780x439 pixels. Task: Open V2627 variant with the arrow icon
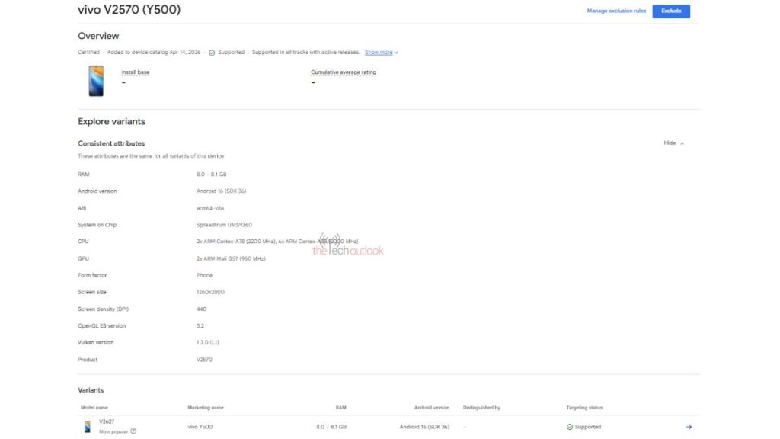(x=689, y=427)
